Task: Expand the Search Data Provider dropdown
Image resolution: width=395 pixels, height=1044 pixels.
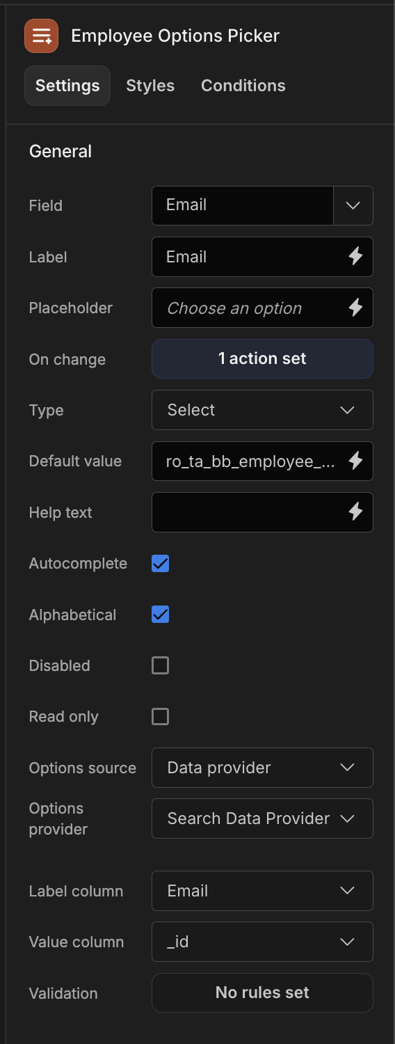Action: tap(262, 818)
